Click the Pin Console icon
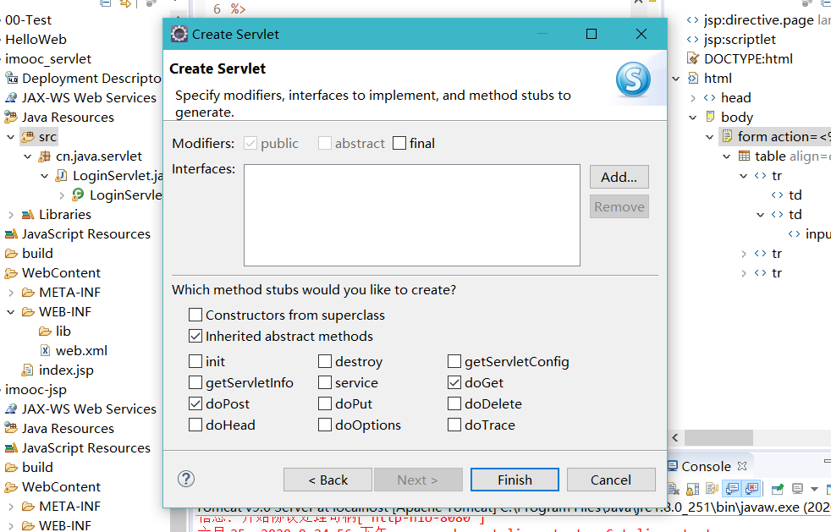This screenshot has height=532, width=831. (778, 489)
